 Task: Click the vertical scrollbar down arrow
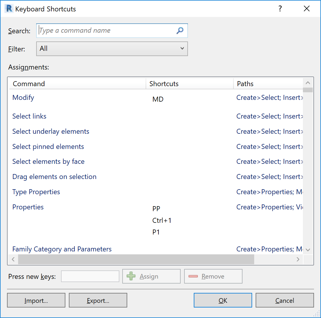(308, 250)
